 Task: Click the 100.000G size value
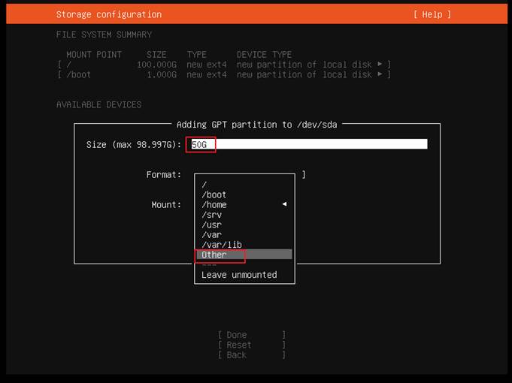pos(156,65)
